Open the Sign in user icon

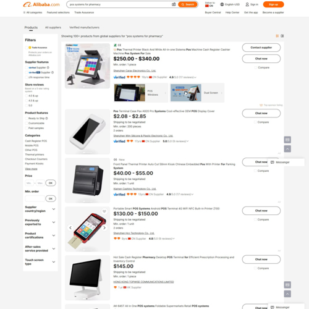click(247, 4)
